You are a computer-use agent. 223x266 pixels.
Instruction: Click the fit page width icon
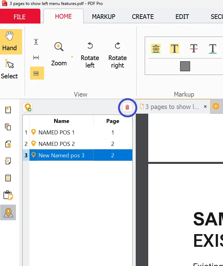click(x=36, y=58)
